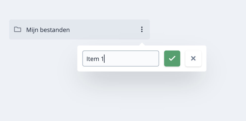
Task: Open the three-dot options menu
Action: pos(142,29)
